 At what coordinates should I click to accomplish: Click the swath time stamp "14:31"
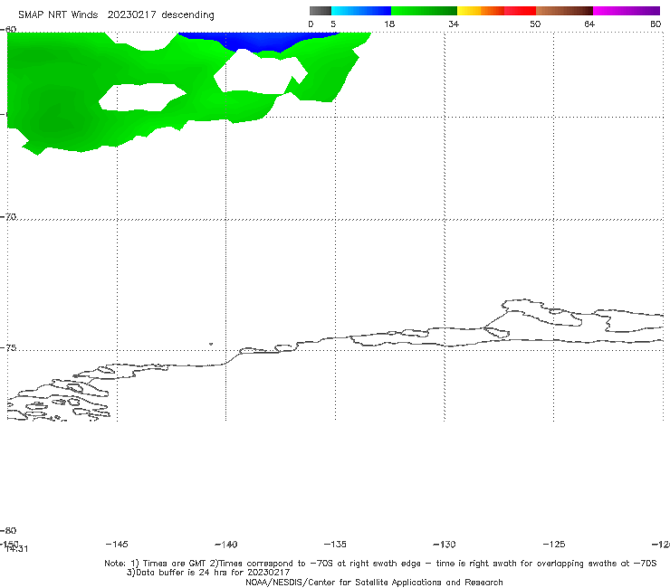tap(17, 549)
